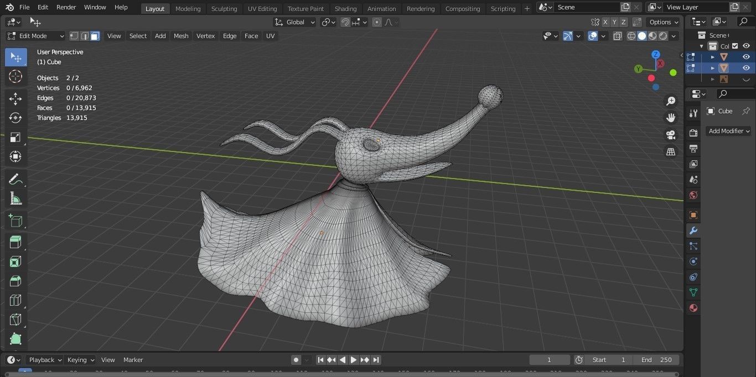Viewport: 756px width, 377px height.
Task: Open the Keying dropdown in timeline
Action: [x=80, y=360]
